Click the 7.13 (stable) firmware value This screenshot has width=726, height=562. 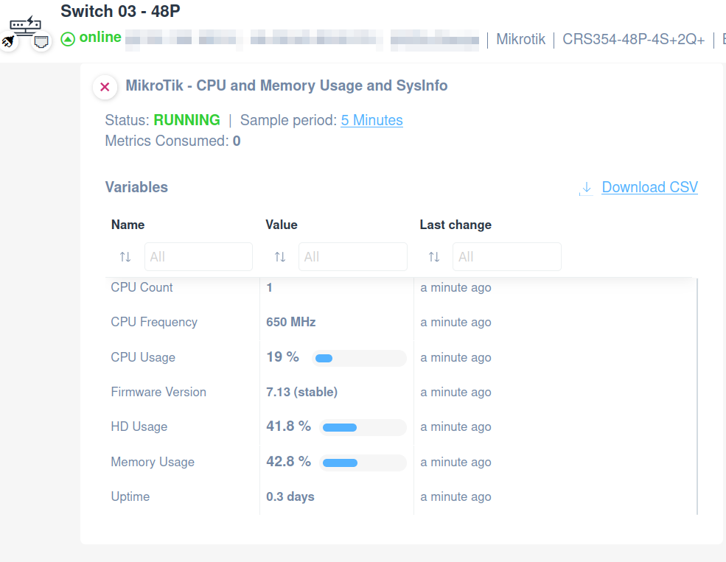pyautogui.click(x=302, y=393)
